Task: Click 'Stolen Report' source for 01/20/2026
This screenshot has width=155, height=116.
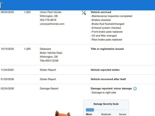Action: point(48,79)
